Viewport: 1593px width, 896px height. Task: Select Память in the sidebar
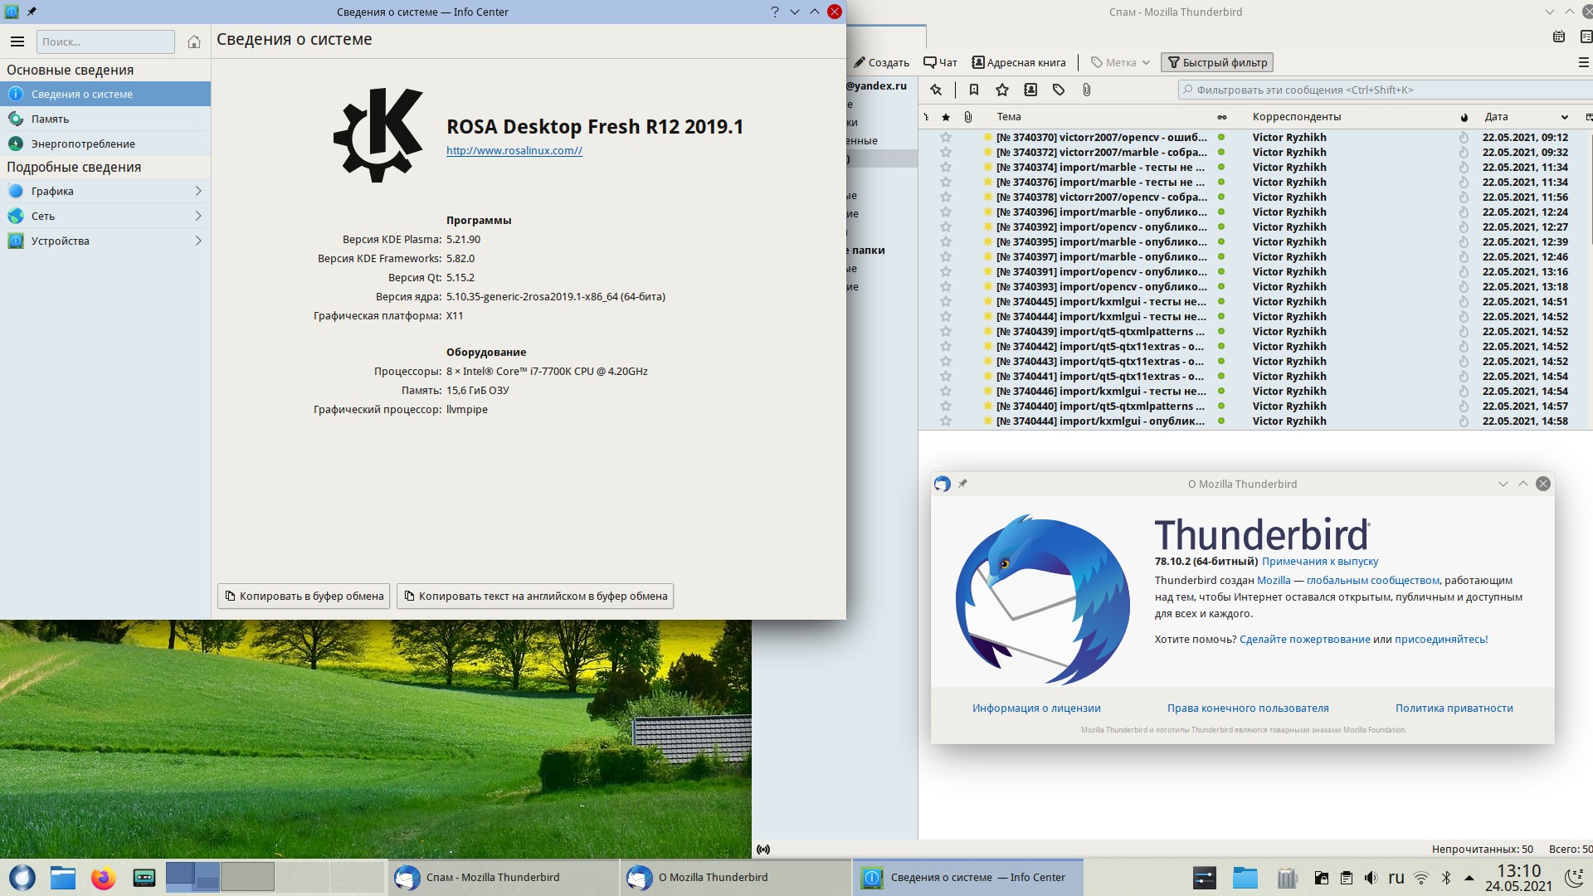click(x=50, y=119)
